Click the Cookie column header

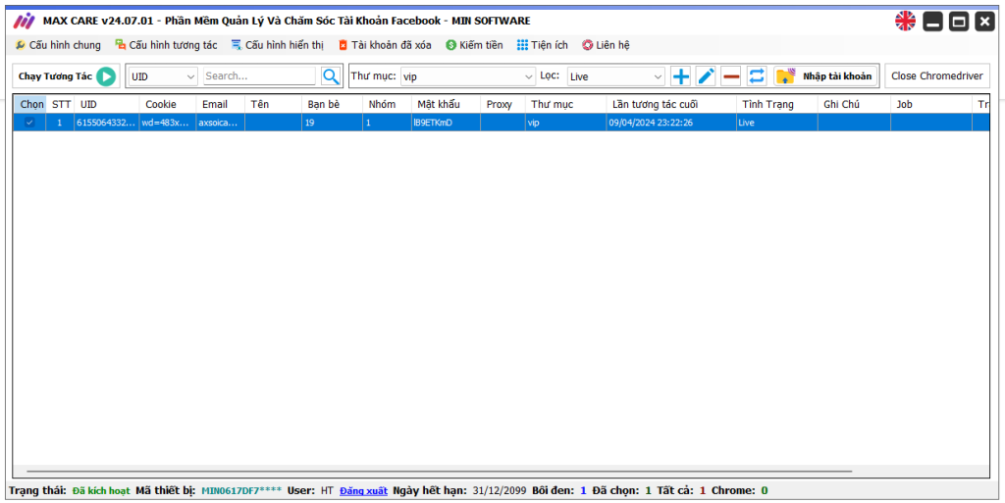pyautogui.click(x=168, y=104)
